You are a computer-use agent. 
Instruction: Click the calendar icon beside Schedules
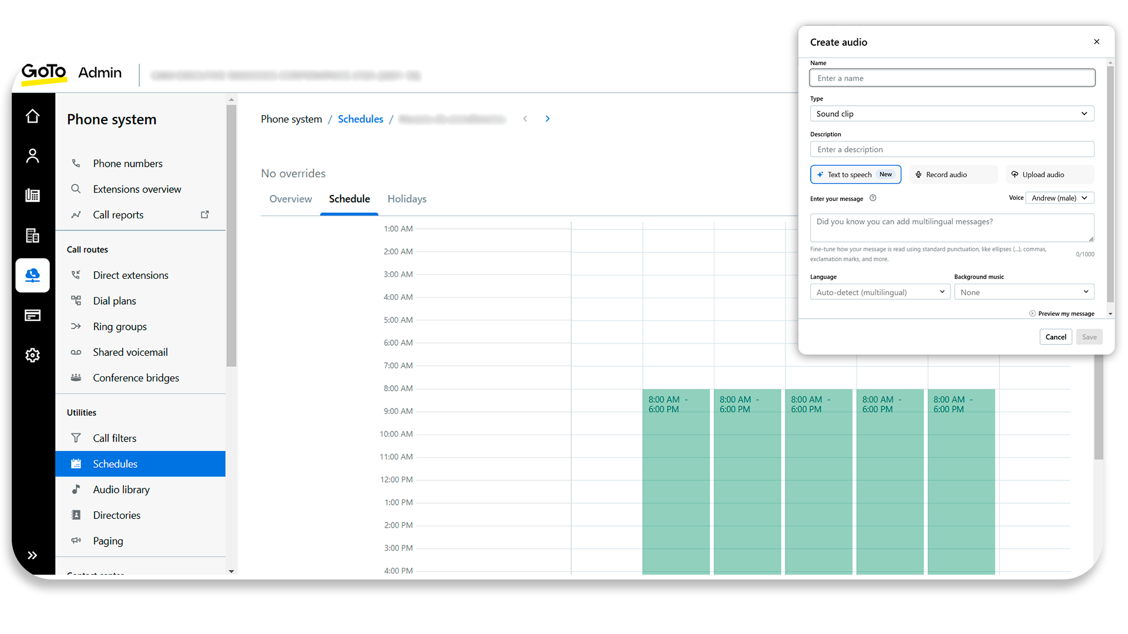coord(76,464)
